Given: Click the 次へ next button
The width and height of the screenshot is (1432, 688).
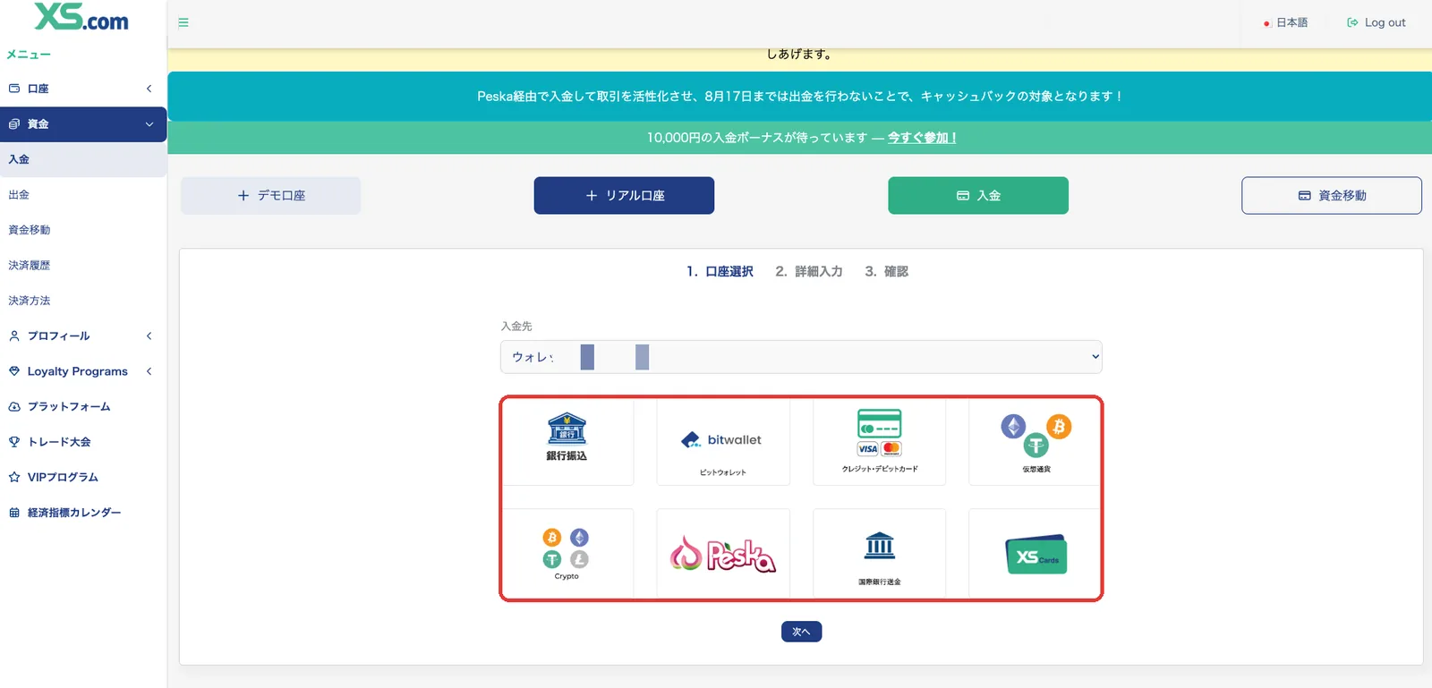Looking at the screenshot, I should point(801,632).
